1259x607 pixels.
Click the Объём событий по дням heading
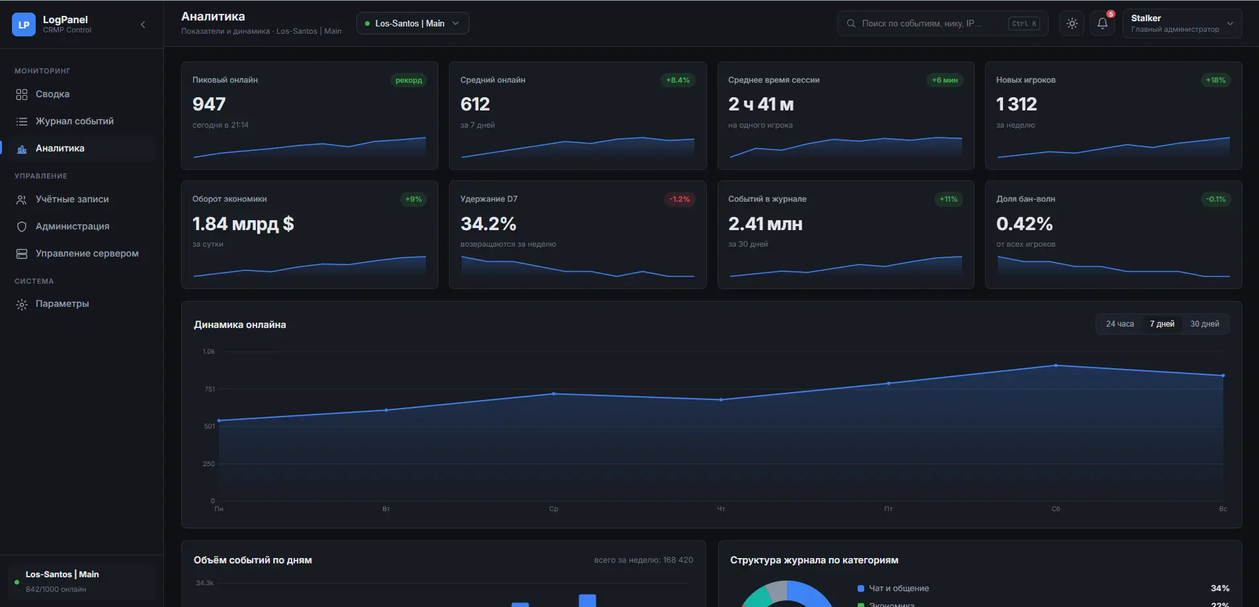[x=253, y=561]
